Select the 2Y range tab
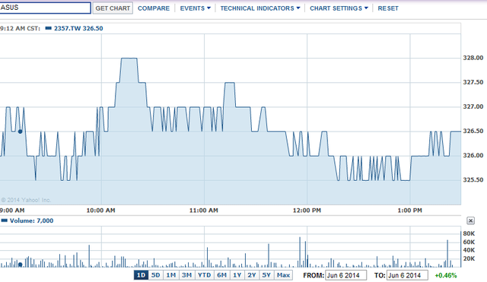 [x=252, y=275]
